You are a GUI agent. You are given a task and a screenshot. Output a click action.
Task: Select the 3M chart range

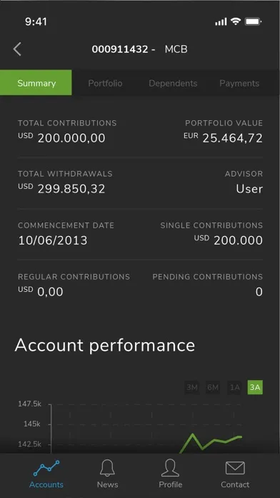[192, 388]
